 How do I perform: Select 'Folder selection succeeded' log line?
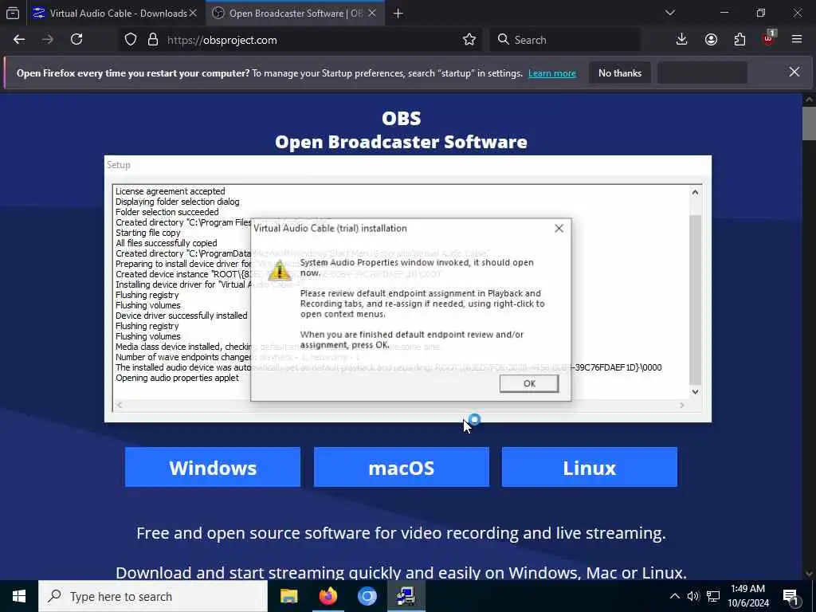tap(167, 212)
